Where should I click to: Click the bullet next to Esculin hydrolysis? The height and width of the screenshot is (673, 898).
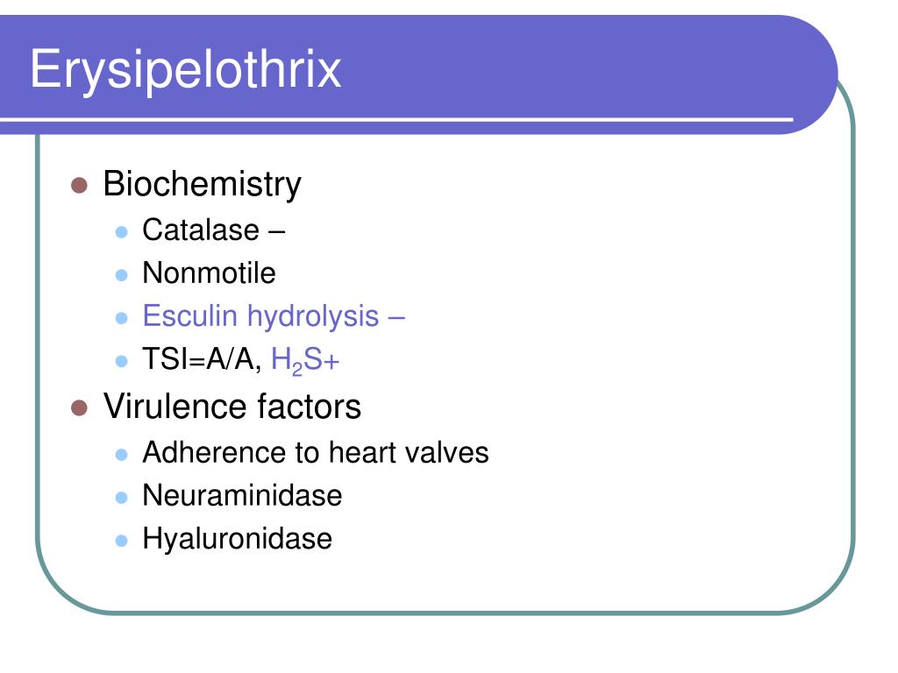[121, 318]
